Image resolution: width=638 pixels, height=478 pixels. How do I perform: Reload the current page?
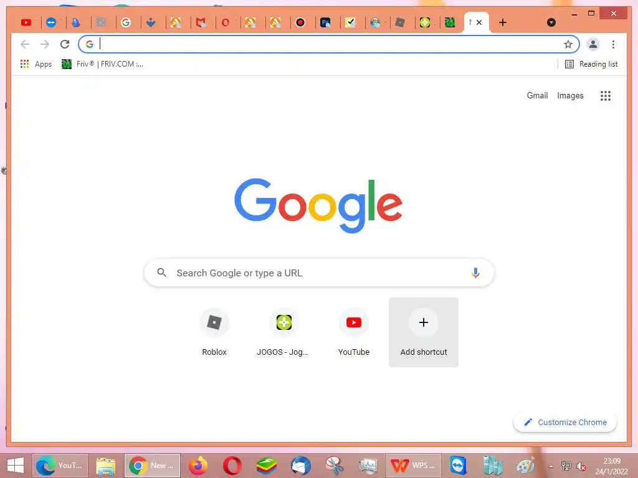(65, 44)
